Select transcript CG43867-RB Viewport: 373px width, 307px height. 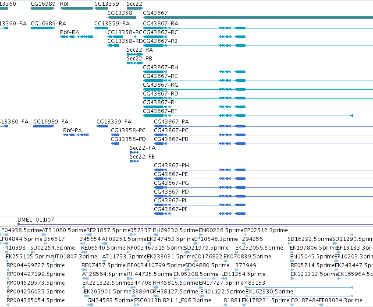[160, 41]
